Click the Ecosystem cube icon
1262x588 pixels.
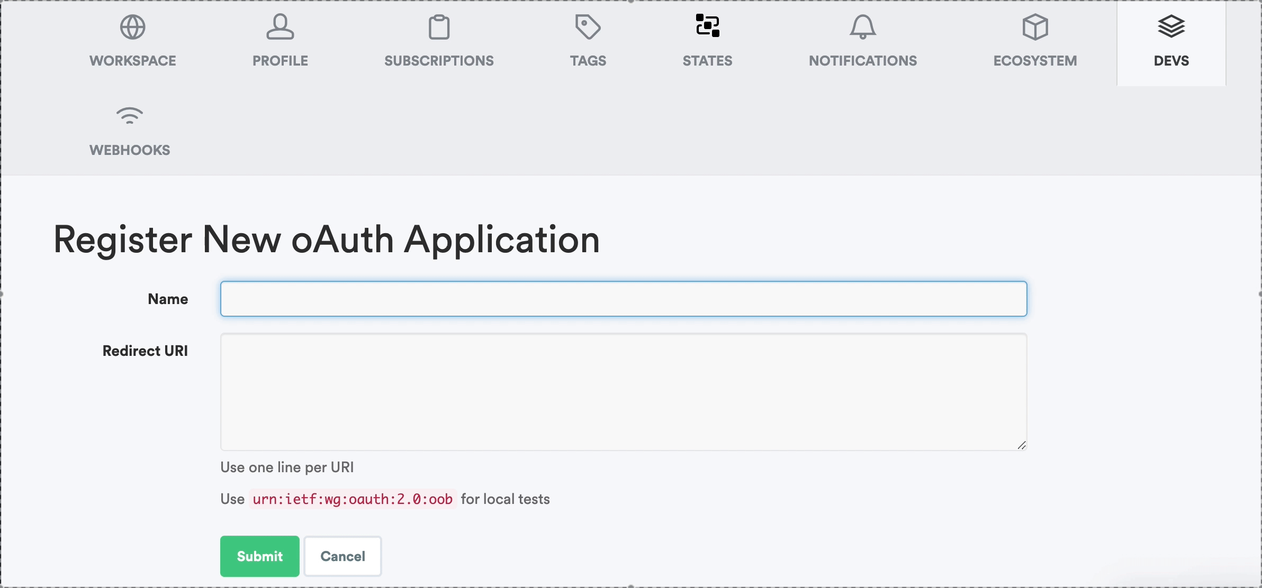[1035, 26]
